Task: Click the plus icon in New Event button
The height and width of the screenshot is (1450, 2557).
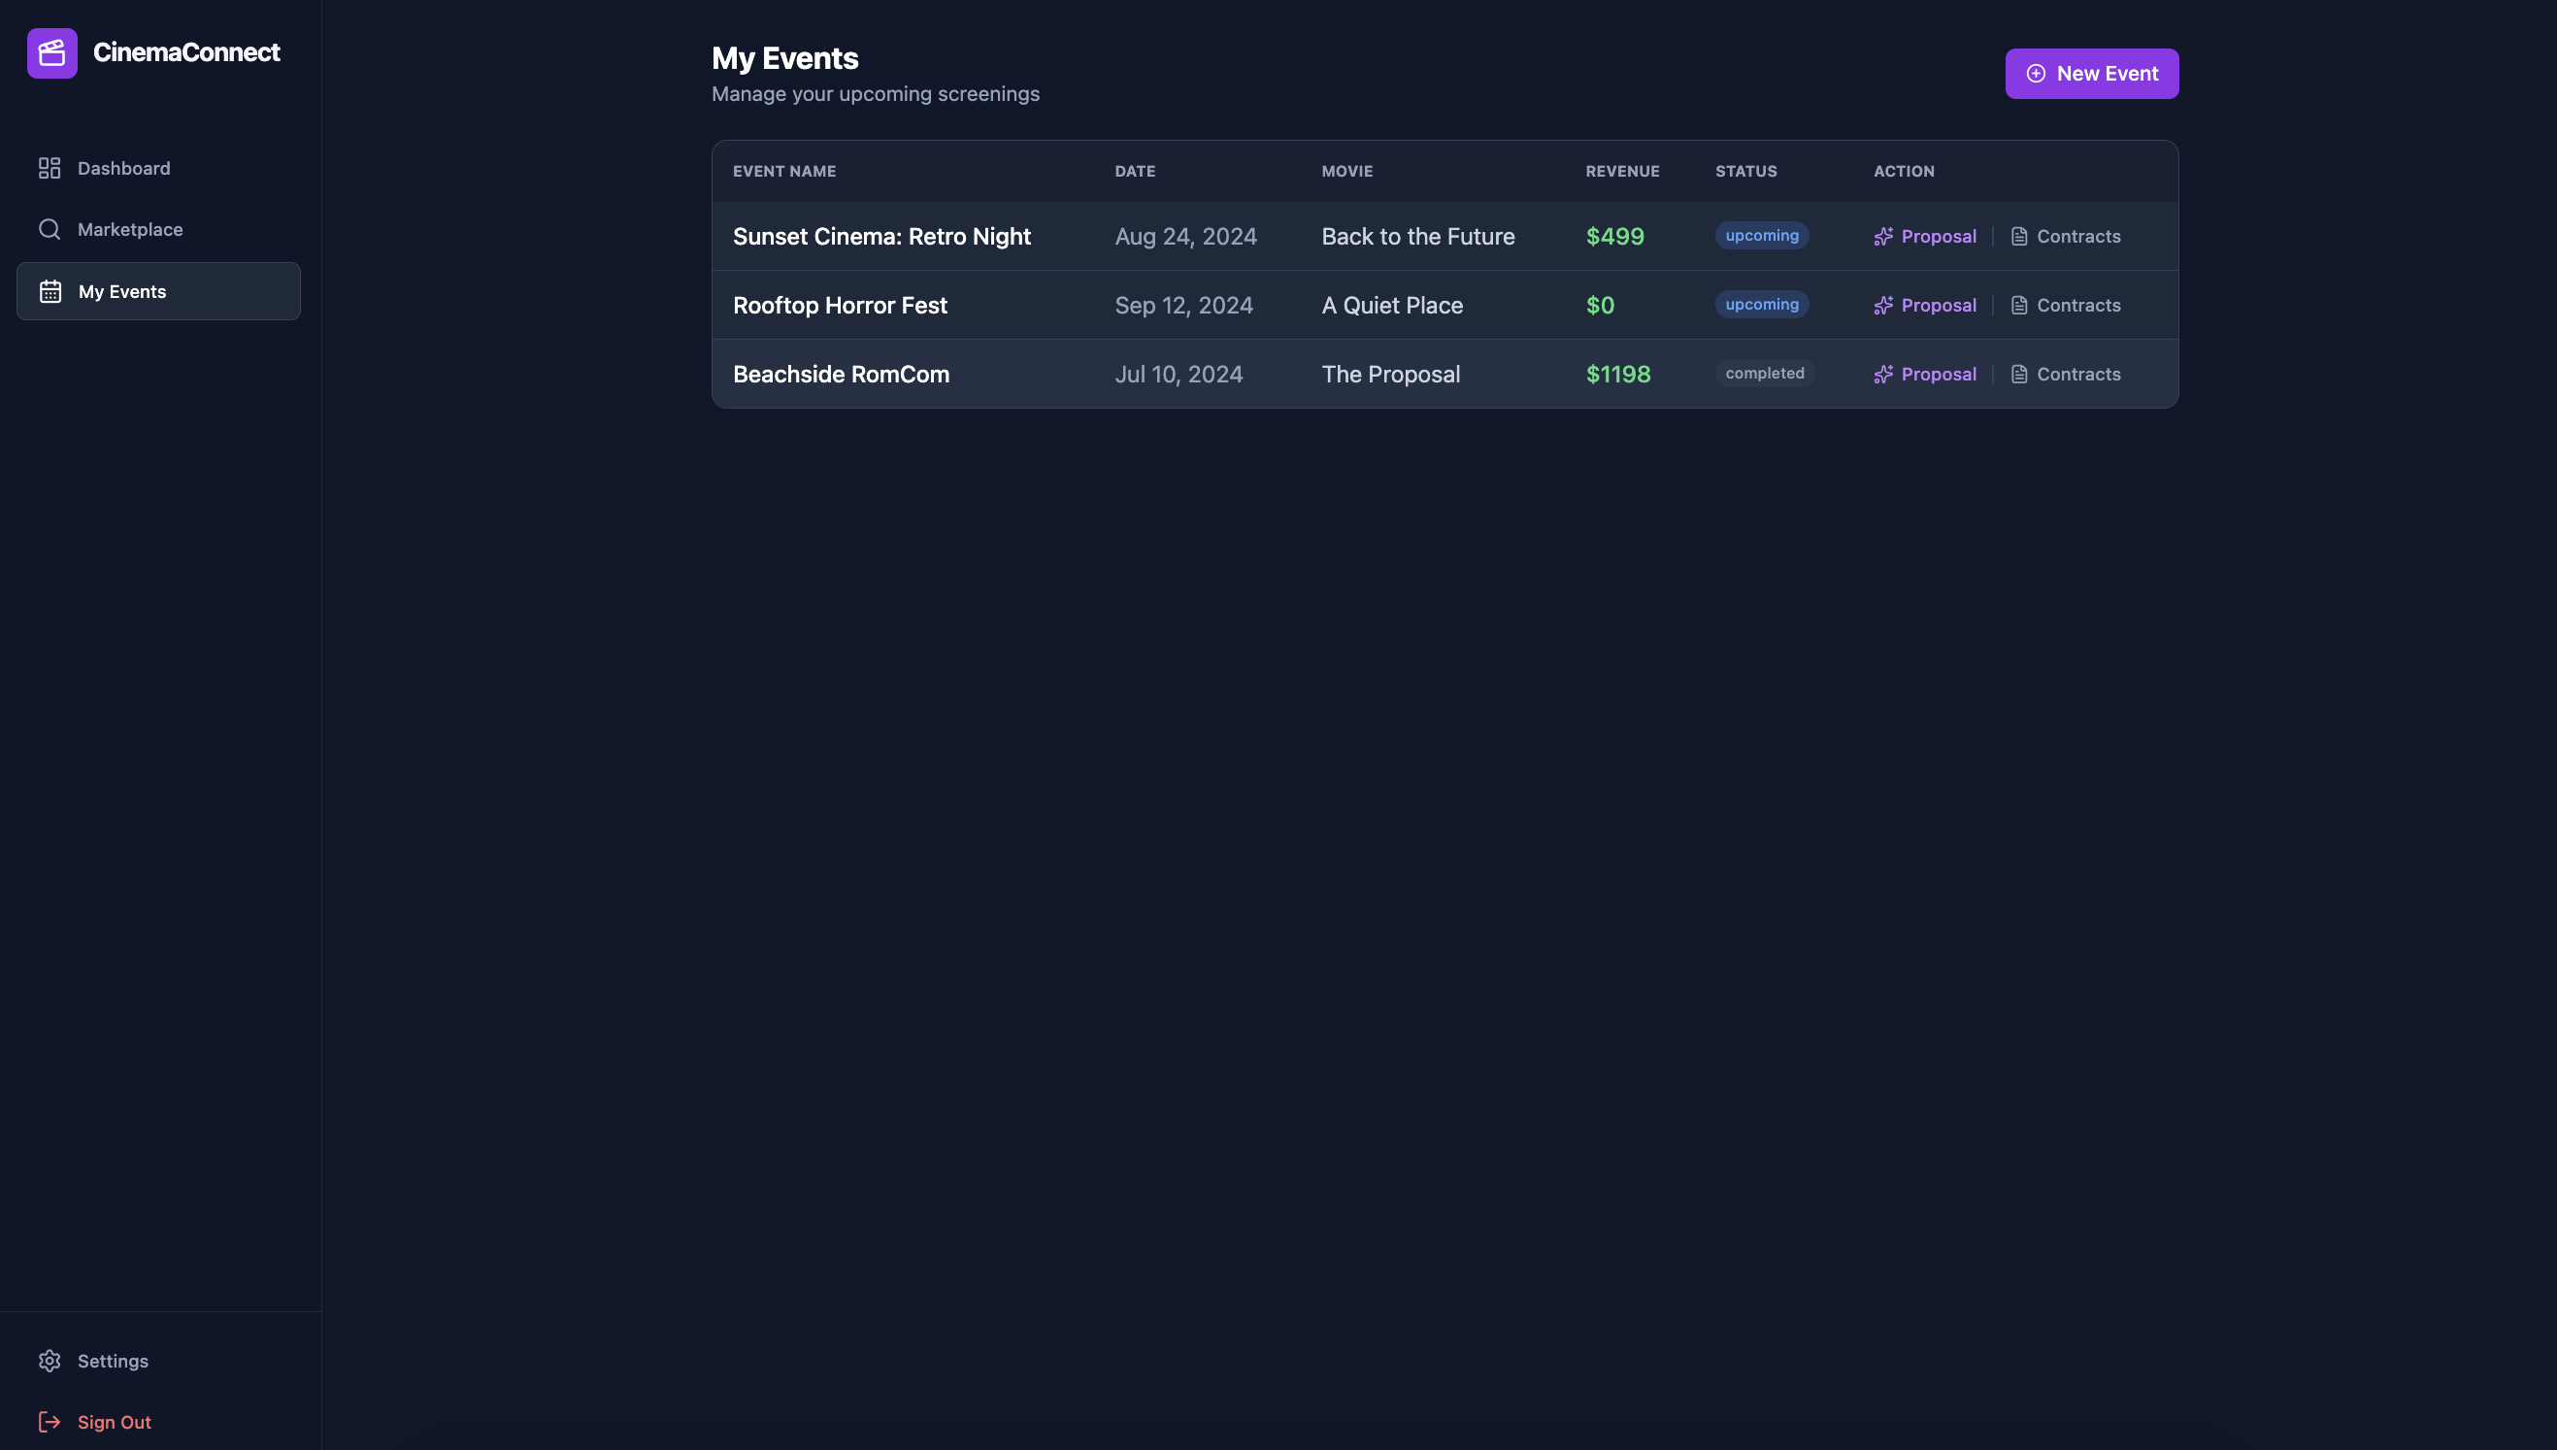Action: [2036, 74]
